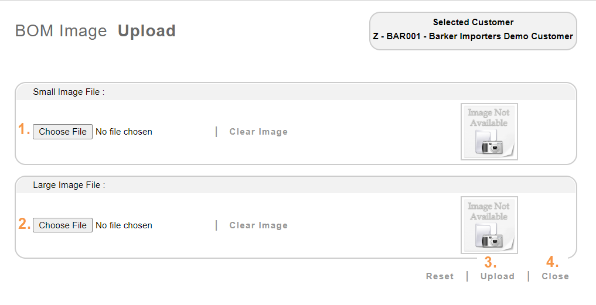Click the large image placeholder thumbnail

(489, 225)
